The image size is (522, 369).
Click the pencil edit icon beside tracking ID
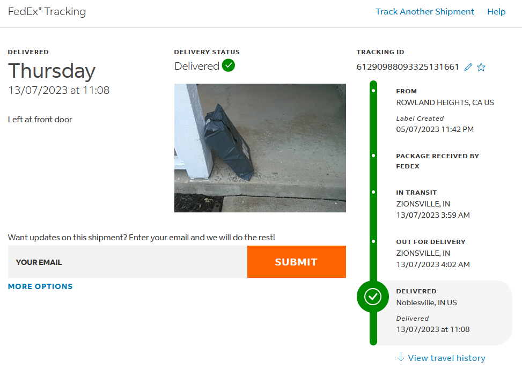tap(468, 67)
